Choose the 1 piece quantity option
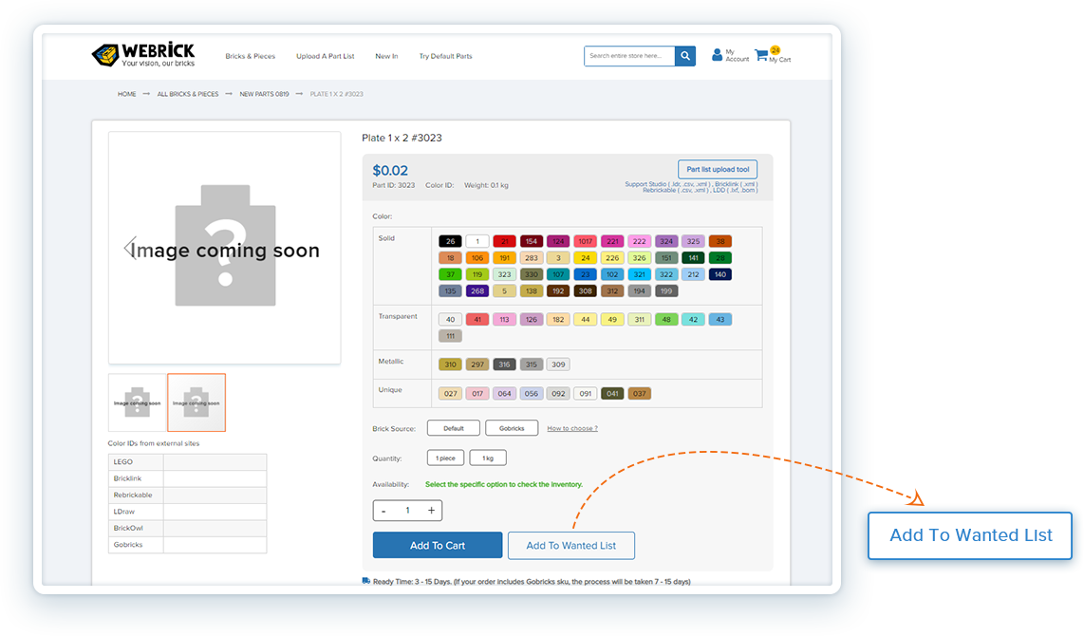Viewport: 1084px width, 636px height. (x=445, y=458)
